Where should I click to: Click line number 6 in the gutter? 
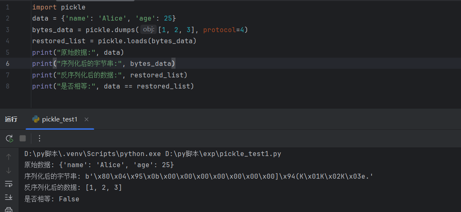tap(8, 63)
